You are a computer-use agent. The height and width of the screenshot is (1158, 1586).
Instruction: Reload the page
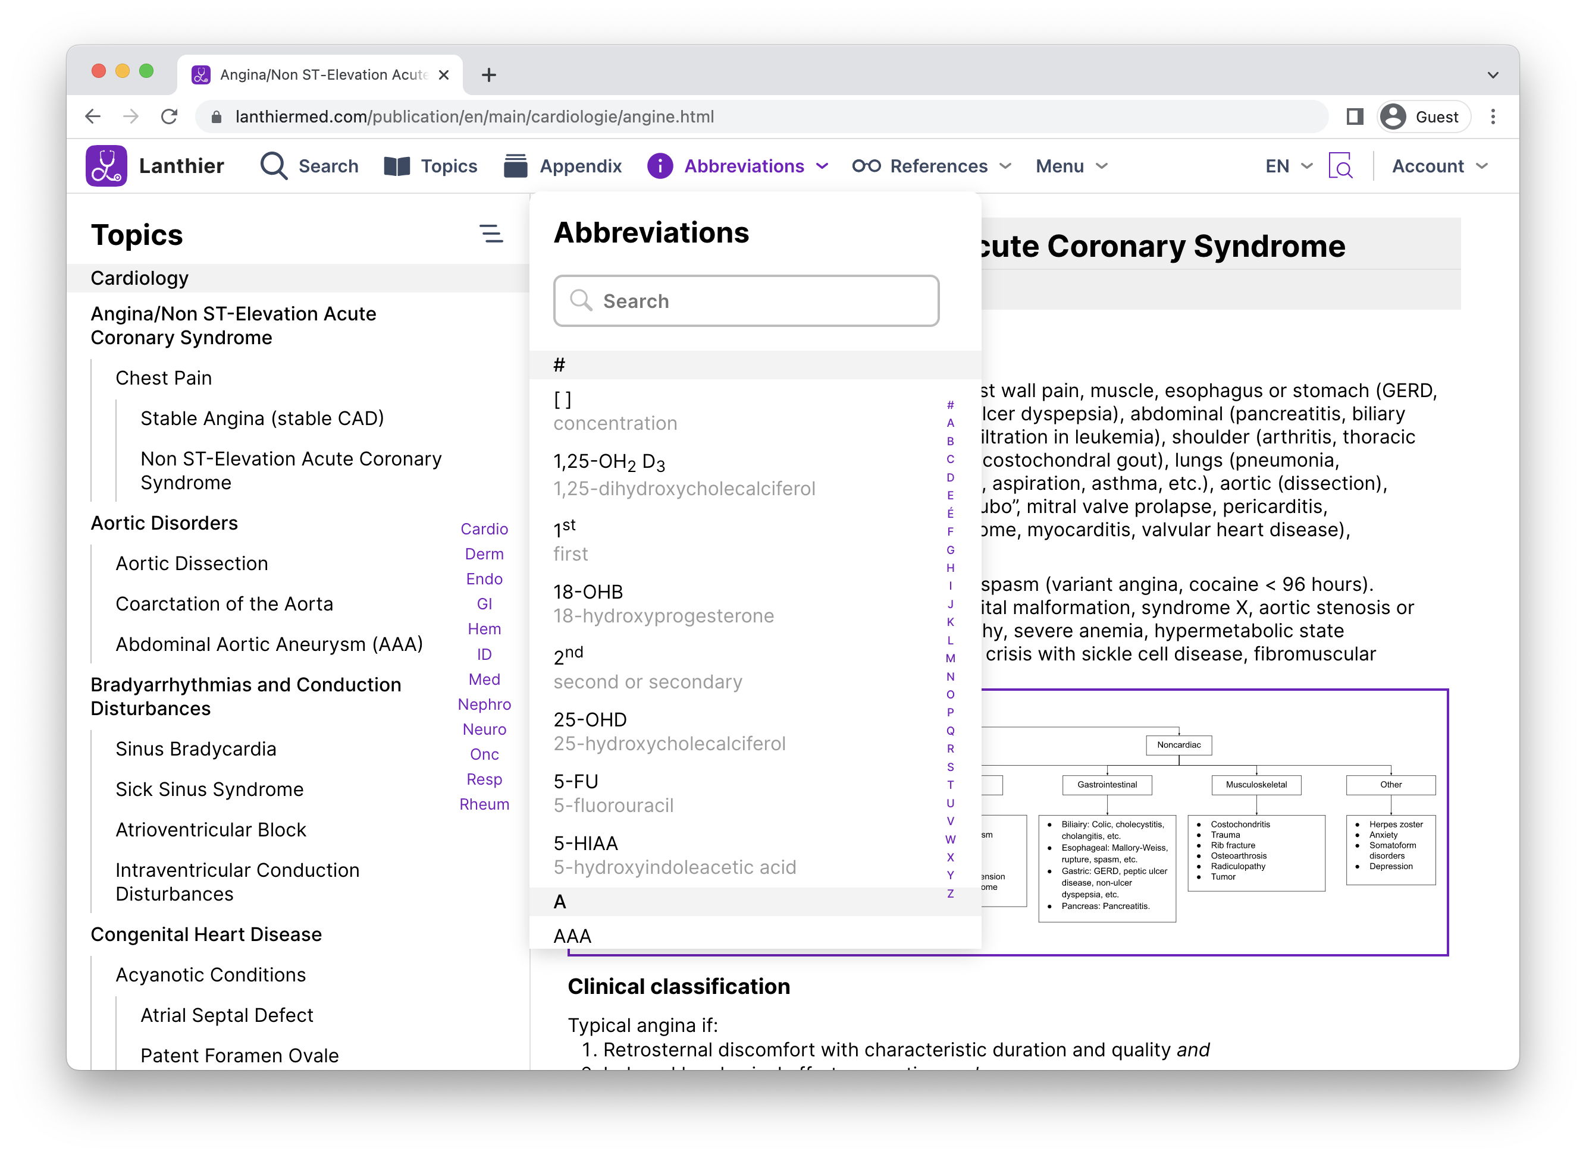coord(169,117)
